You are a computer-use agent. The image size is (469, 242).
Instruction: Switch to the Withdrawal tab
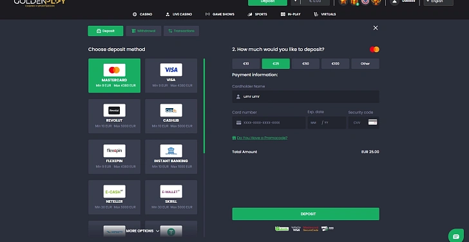(144, 31)
